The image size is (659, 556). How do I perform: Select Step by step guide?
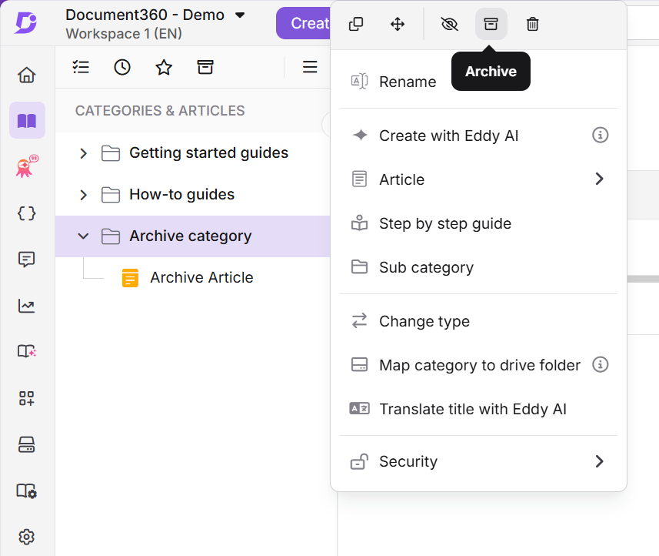[479, 223]
